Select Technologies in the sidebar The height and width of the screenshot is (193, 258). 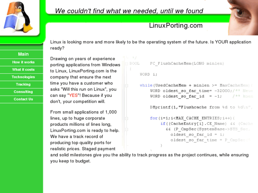click(x=23, y=77)
